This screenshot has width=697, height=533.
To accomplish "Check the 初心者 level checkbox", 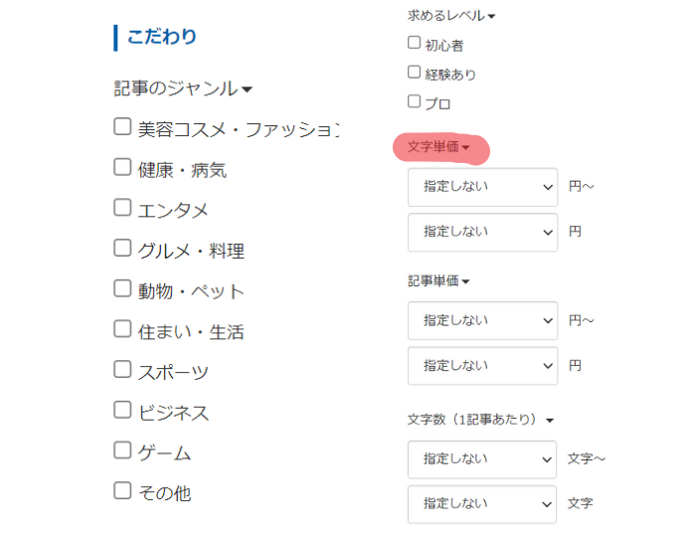I will (414, 43).
